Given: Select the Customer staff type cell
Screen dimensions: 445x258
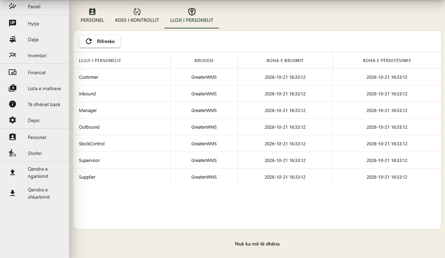Looking at the screenshot, I should point(122,77).
